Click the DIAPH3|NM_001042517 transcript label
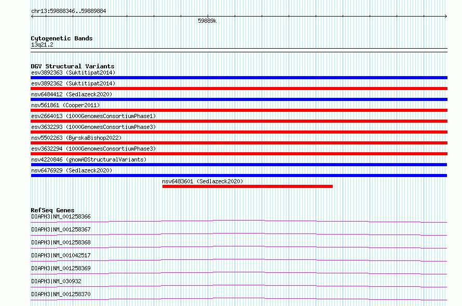This screenshot has height=306, width=462. pyautogui.click(x=61, y=255)
